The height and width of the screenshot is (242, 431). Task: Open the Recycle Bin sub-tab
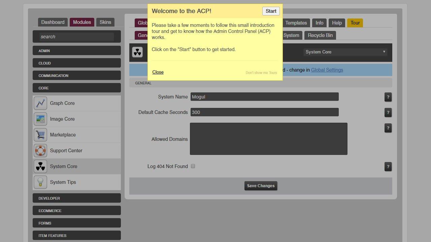[x=320, y=35]
